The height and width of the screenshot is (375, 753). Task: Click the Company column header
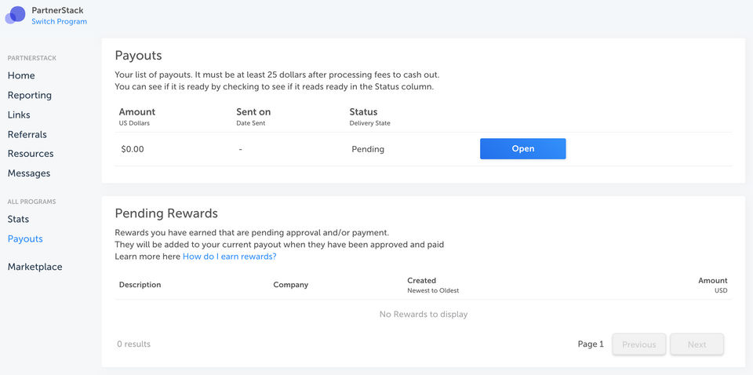tap(290, 285)
